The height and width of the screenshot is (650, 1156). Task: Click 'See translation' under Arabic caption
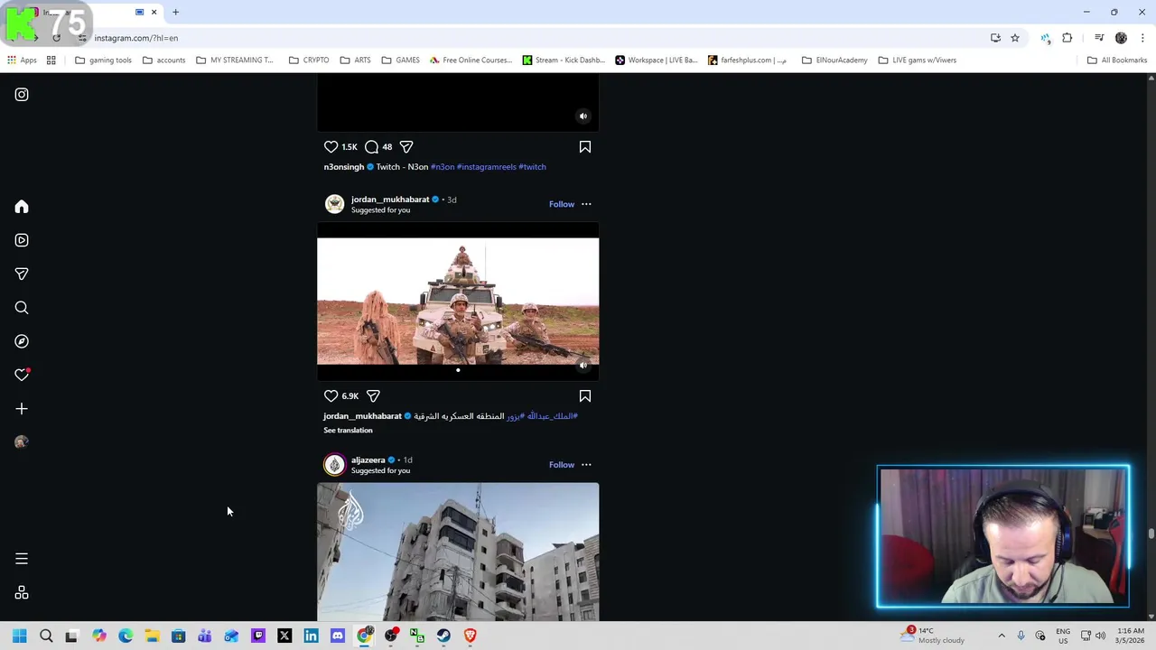coord(348,431)
